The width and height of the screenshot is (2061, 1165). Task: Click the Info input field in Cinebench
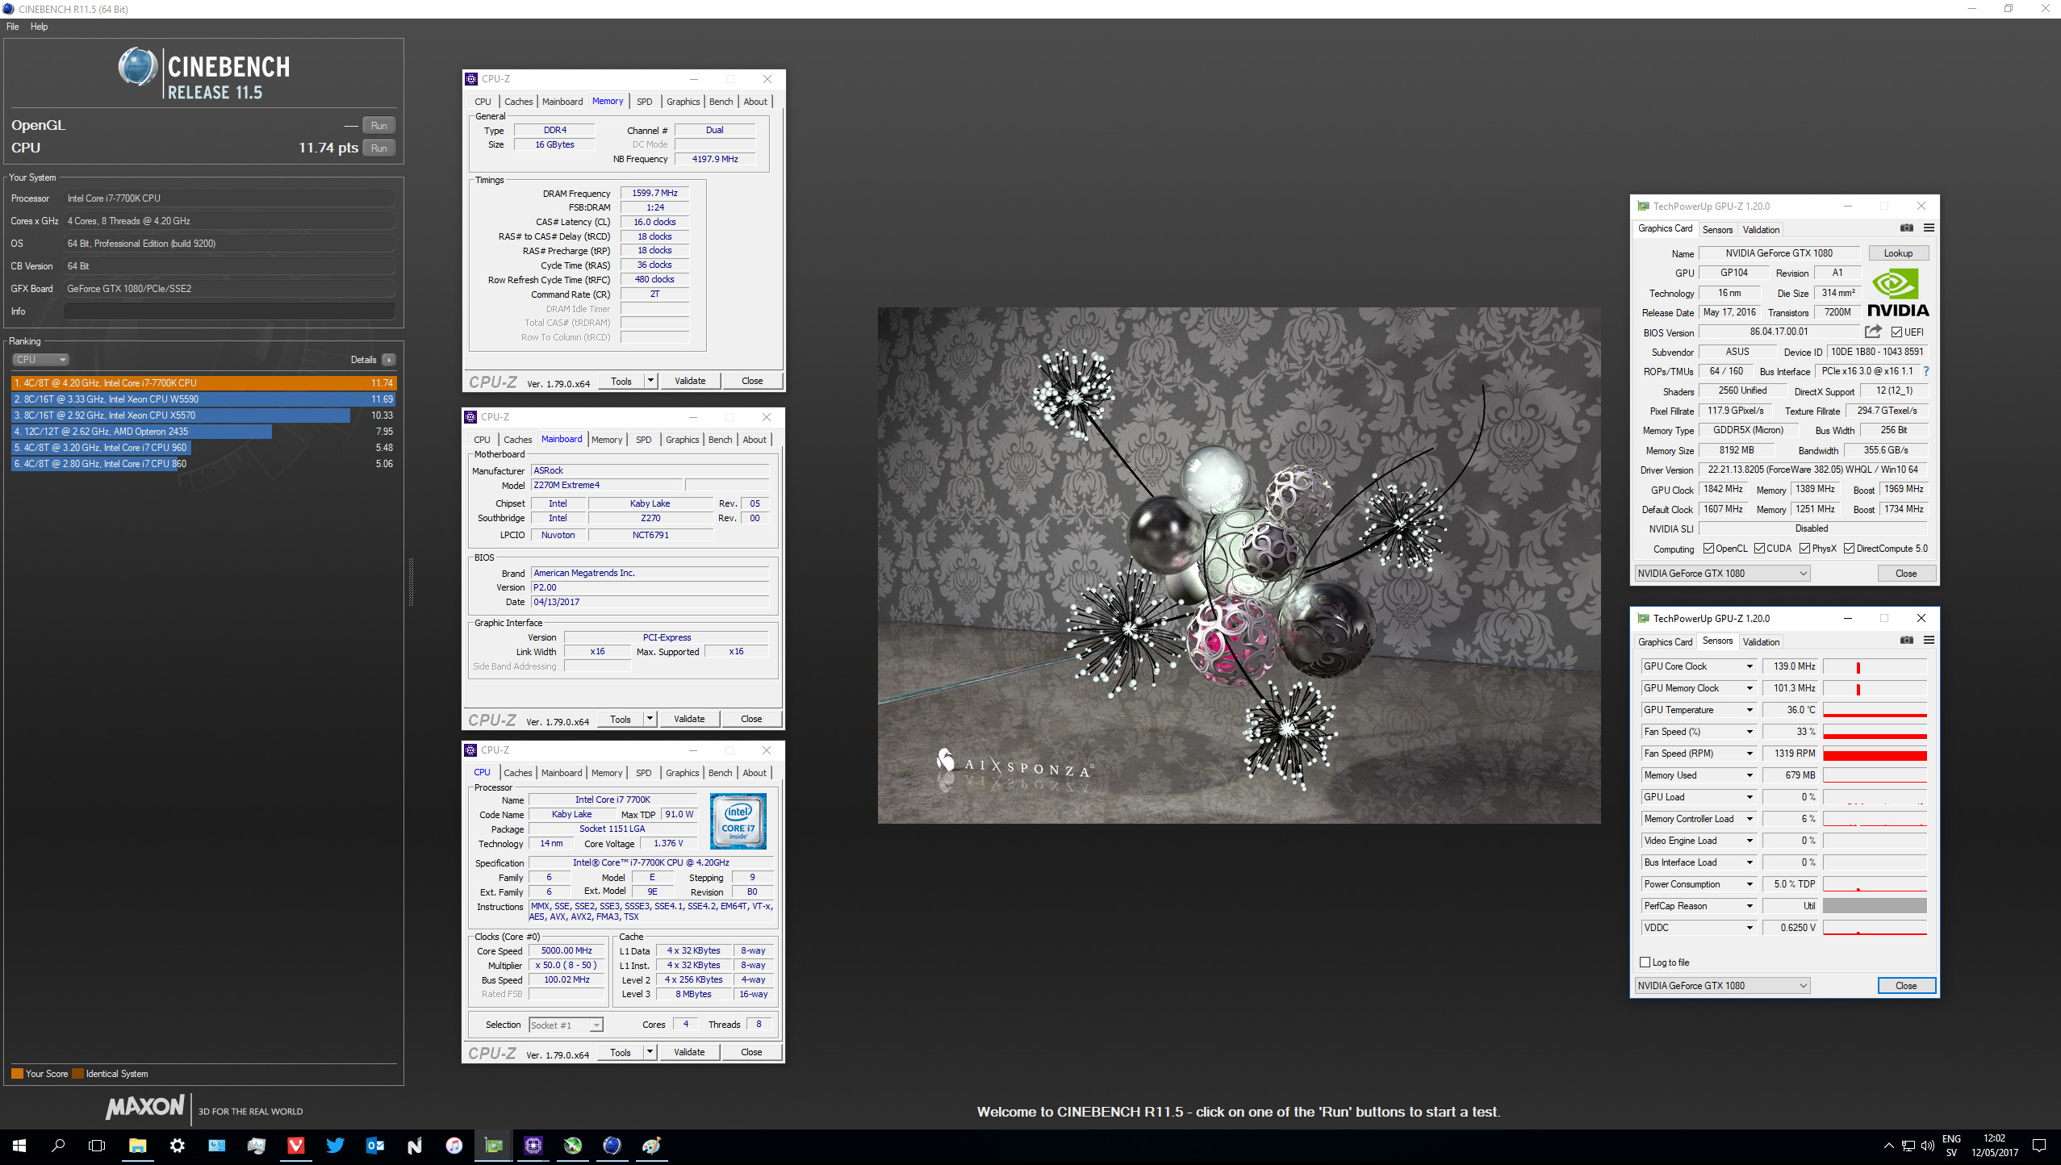pos(229,311)
